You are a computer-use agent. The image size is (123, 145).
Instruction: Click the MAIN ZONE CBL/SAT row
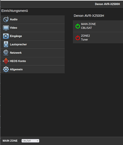(98, 26)
